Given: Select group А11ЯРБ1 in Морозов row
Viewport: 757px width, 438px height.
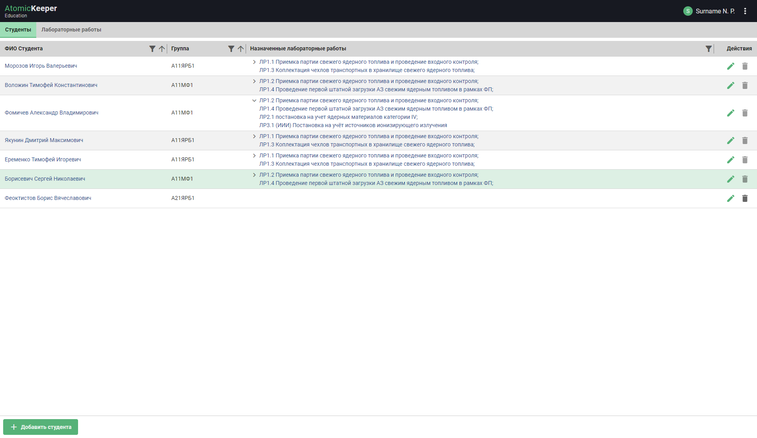Looking at the screenshot, I should (x=183, y=66).
